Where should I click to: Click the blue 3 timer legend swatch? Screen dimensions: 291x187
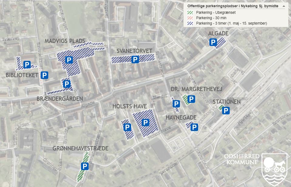tap(190, 23)
